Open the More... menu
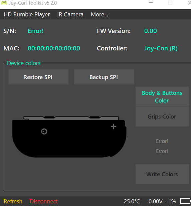Image resolution: width=191 pixels, height=206 pixels. (100, 14)
